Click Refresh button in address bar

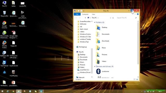point(113,18)
